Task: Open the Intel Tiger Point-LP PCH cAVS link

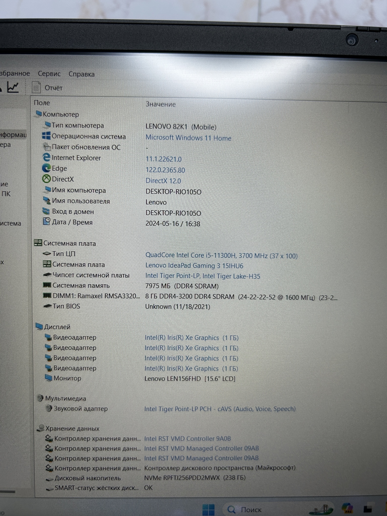Action: (x=220, y=409)
